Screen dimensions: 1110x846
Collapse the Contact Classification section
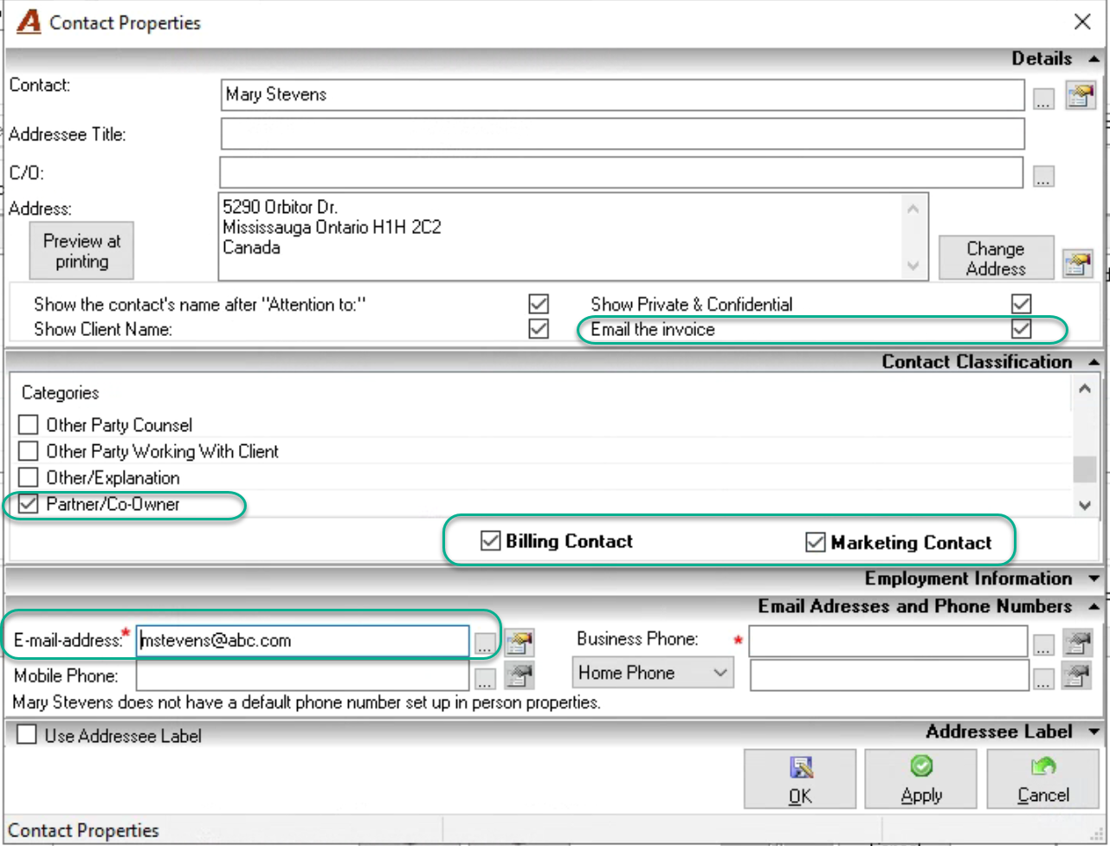1094,362
